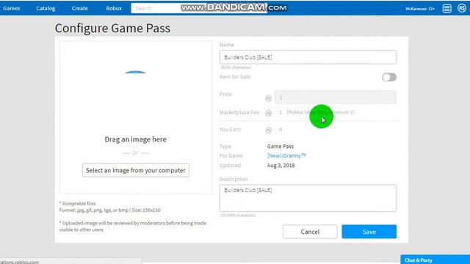
Task: Open the Robux balance icon
Action: point(462,8)
